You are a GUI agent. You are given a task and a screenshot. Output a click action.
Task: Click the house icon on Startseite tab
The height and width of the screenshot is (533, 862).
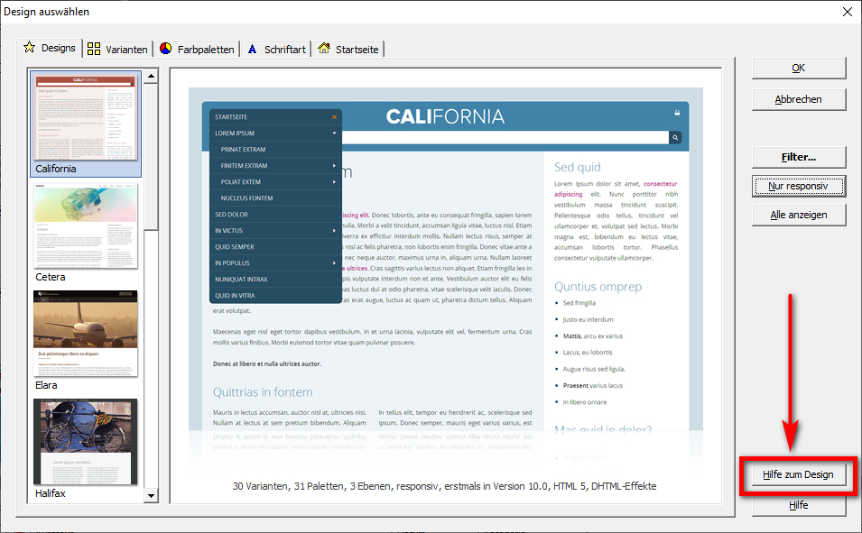(x=324, y=49)
